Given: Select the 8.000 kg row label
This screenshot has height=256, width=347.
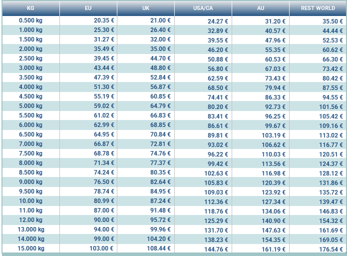Looking at the screenshot, I should tap(31, 163).
